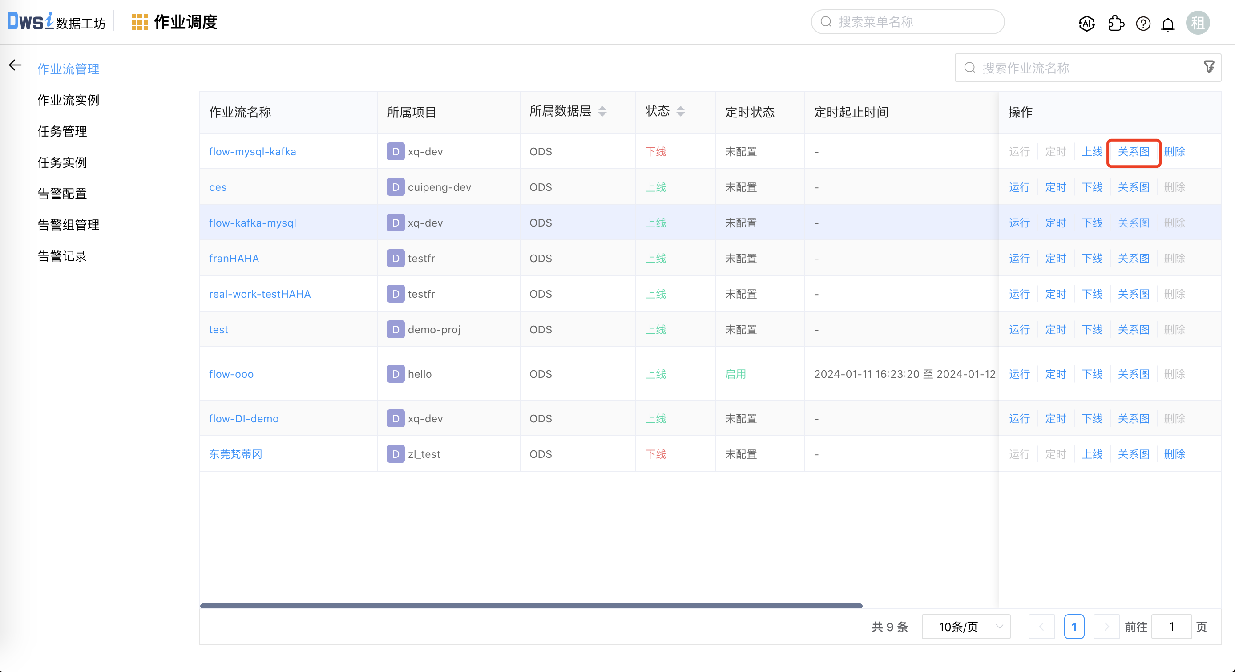The width and height of the screenshot is (1235, 672).
Task: Click the puzzle extension icon in header
Action: (x=1116, y=23)
